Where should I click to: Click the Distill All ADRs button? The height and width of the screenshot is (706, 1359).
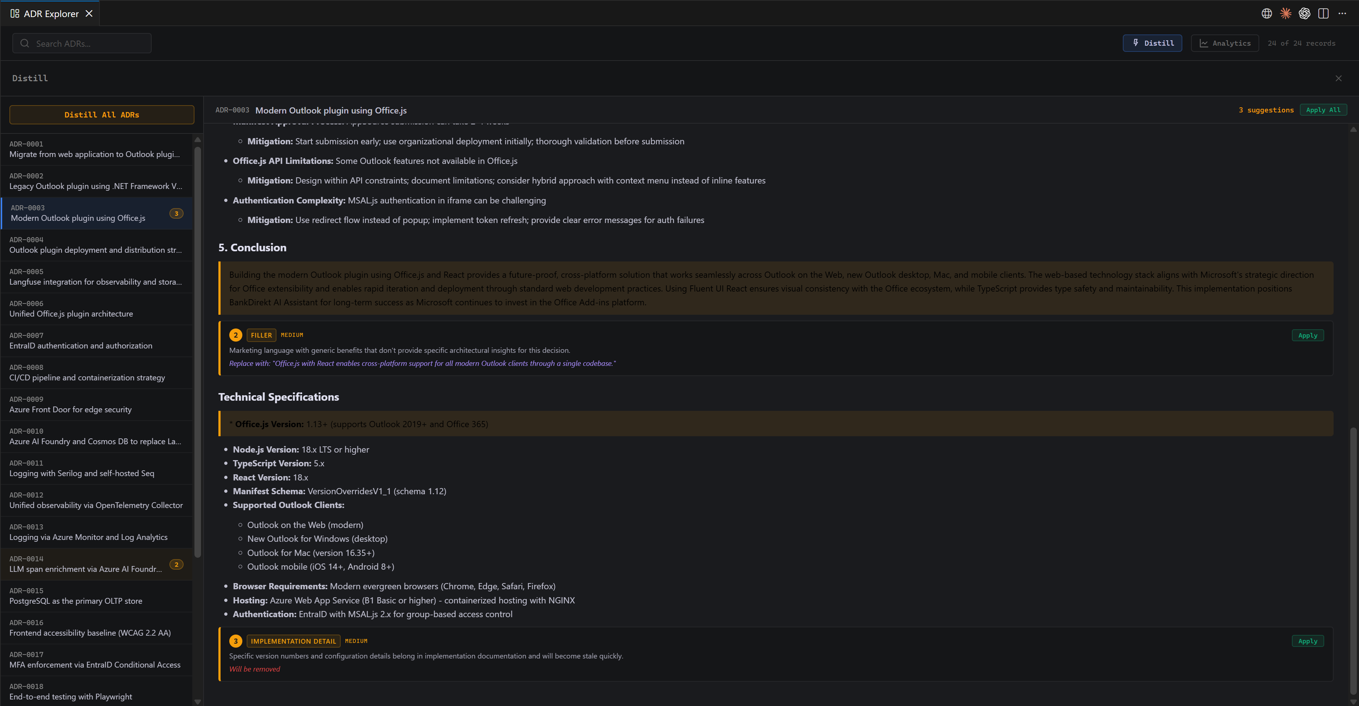[102, 115]
